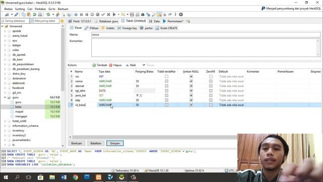Click the copy icon in toolbar

tap(24, 15)
